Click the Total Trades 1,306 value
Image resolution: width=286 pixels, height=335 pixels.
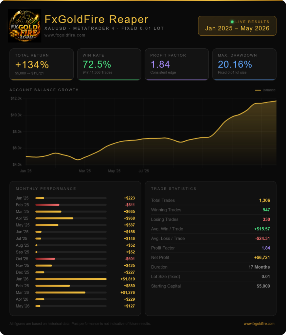264,201
